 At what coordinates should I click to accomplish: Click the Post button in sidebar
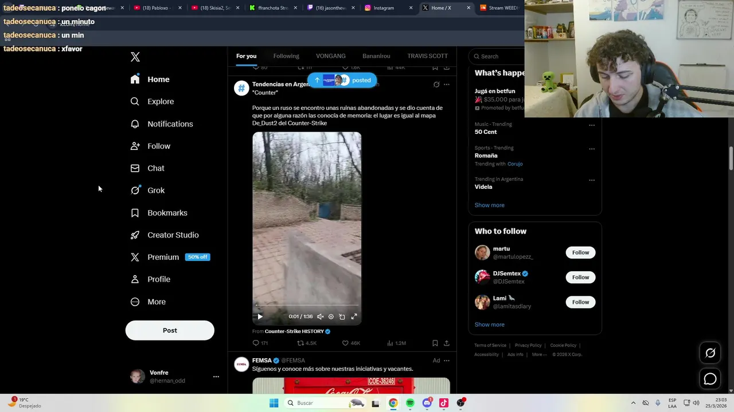pyautogui.click(x=170, y=330)
